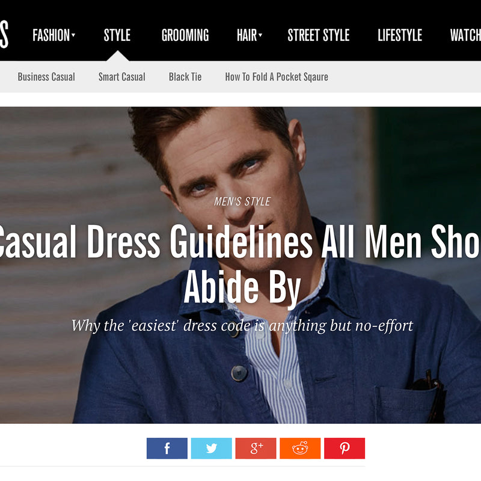This screenshot has height=481, width=481.
Task: Click the subtitle about 'easiest' dress code
Action: click(242, 326)
